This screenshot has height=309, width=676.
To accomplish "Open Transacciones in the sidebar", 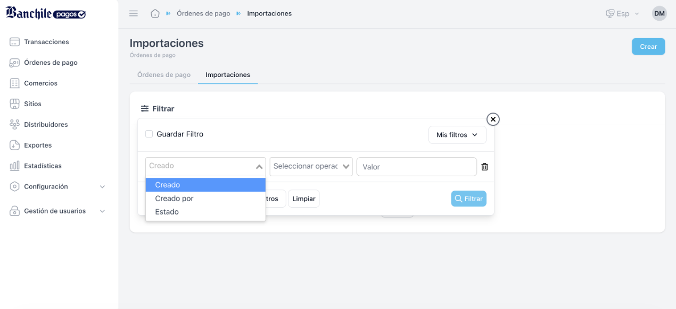I will point(47,42).
